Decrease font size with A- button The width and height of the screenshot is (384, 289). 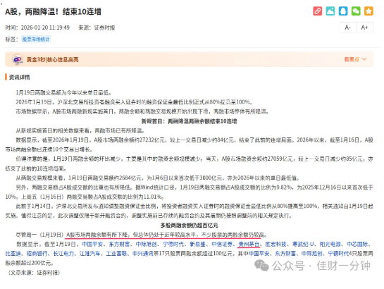tap(347, 27)
